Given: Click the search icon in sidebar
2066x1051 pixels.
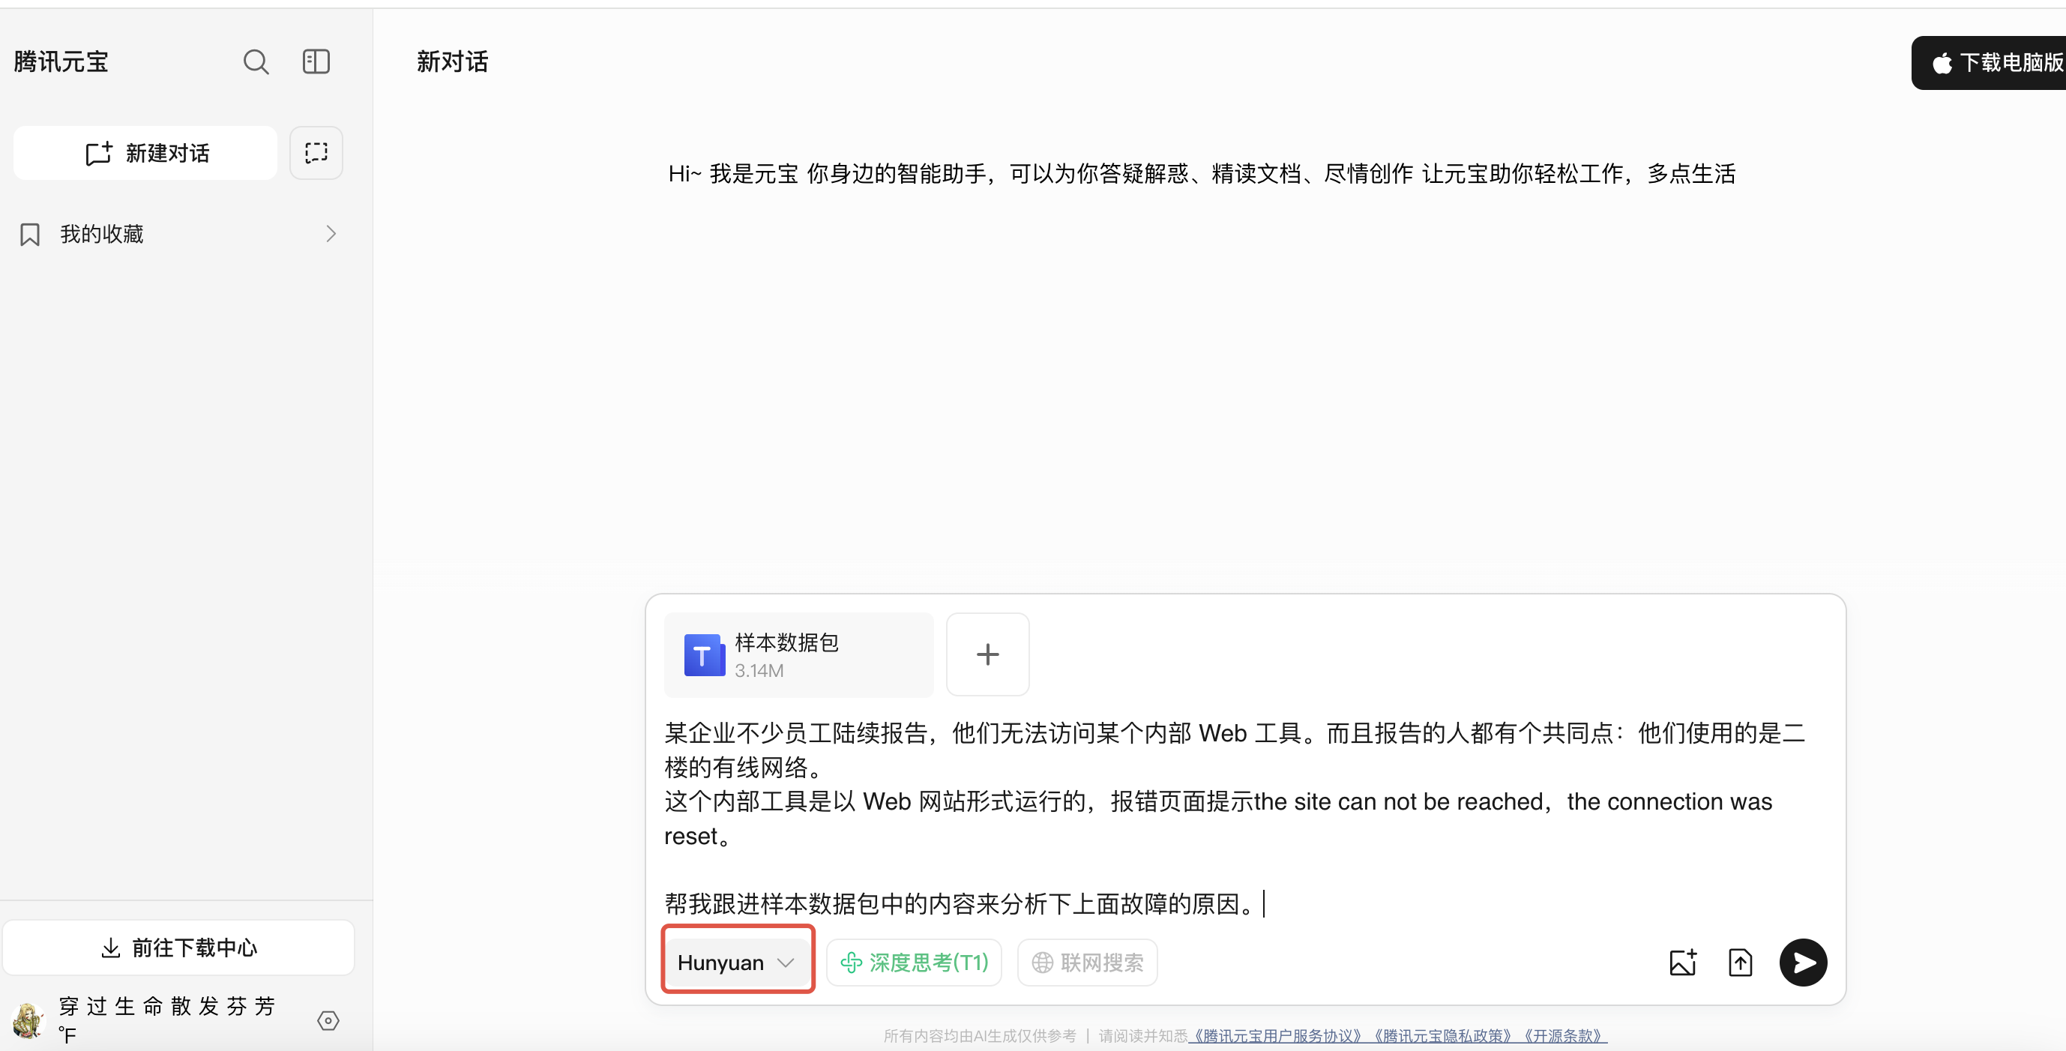Looking at the screenshot, I should click(256, 61).
